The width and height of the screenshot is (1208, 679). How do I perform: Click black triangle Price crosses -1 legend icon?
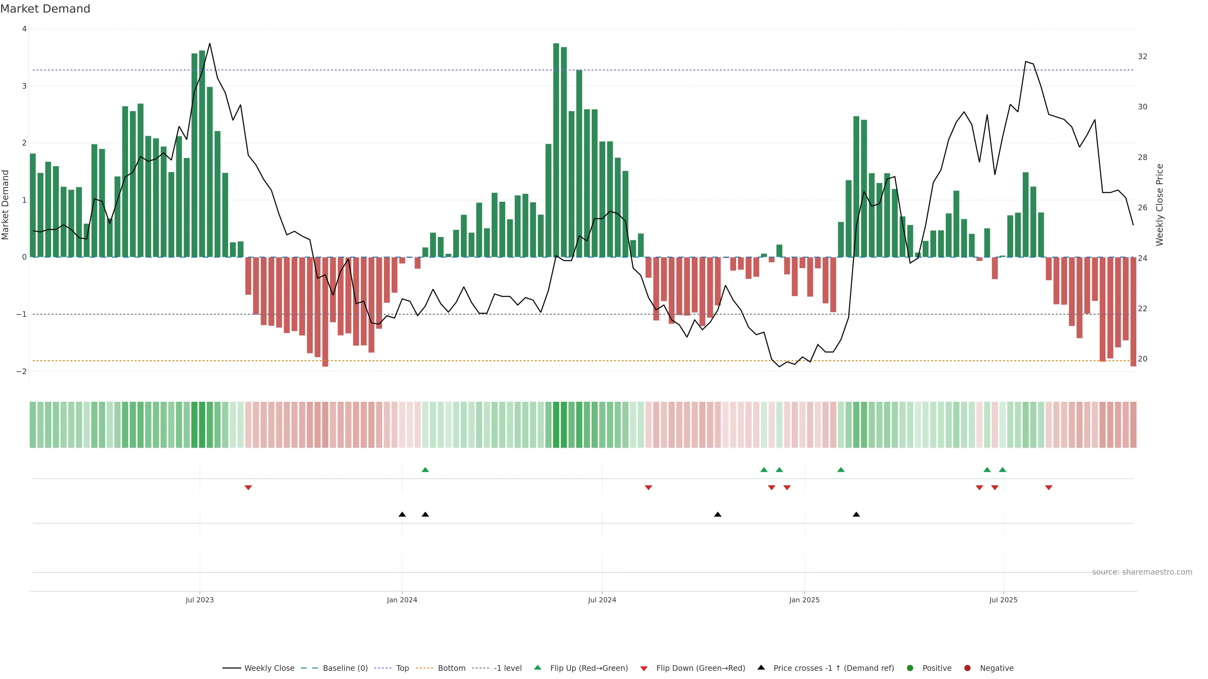click(x=761, y=668)
